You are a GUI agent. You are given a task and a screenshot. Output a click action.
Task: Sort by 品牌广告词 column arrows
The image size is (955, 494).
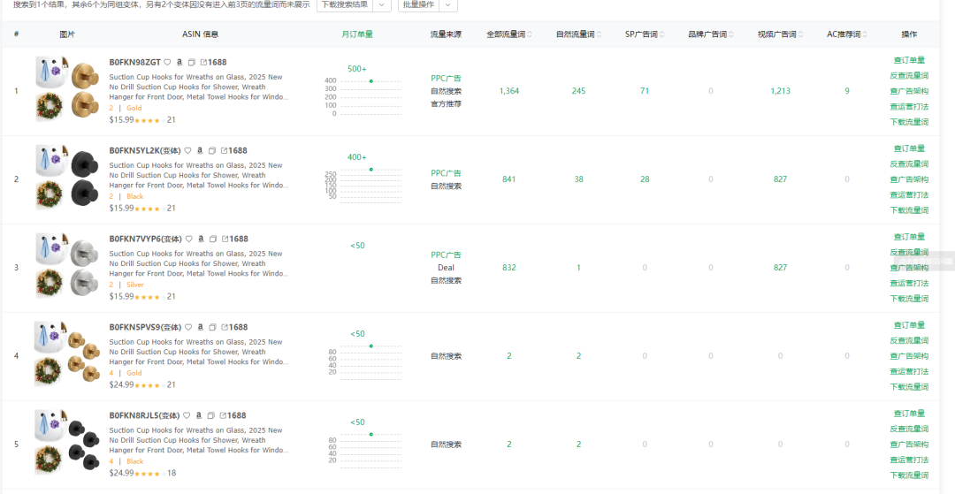pos(731,34)
